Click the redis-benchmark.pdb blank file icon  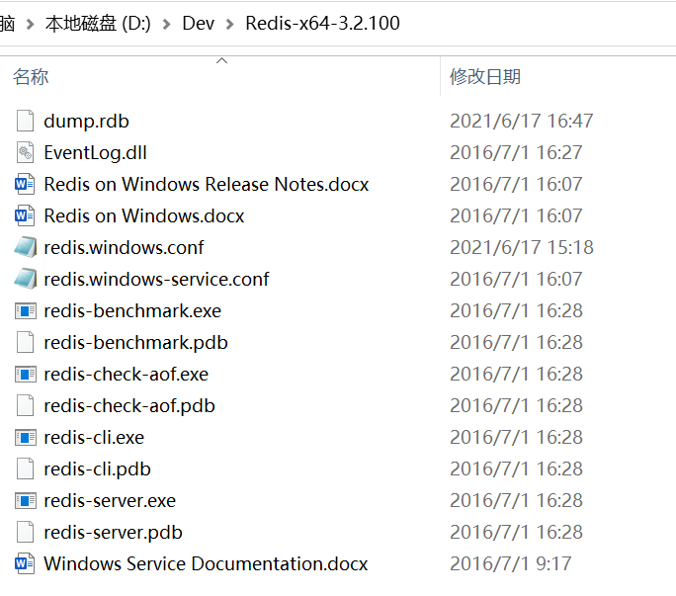pos(25,342)
